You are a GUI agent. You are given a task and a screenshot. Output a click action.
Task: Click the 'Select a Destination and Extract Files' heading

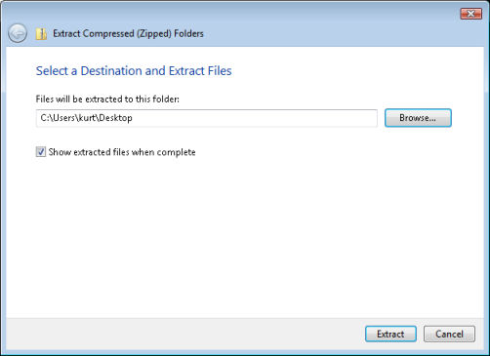pyautogui.click(x=134, y=71)
